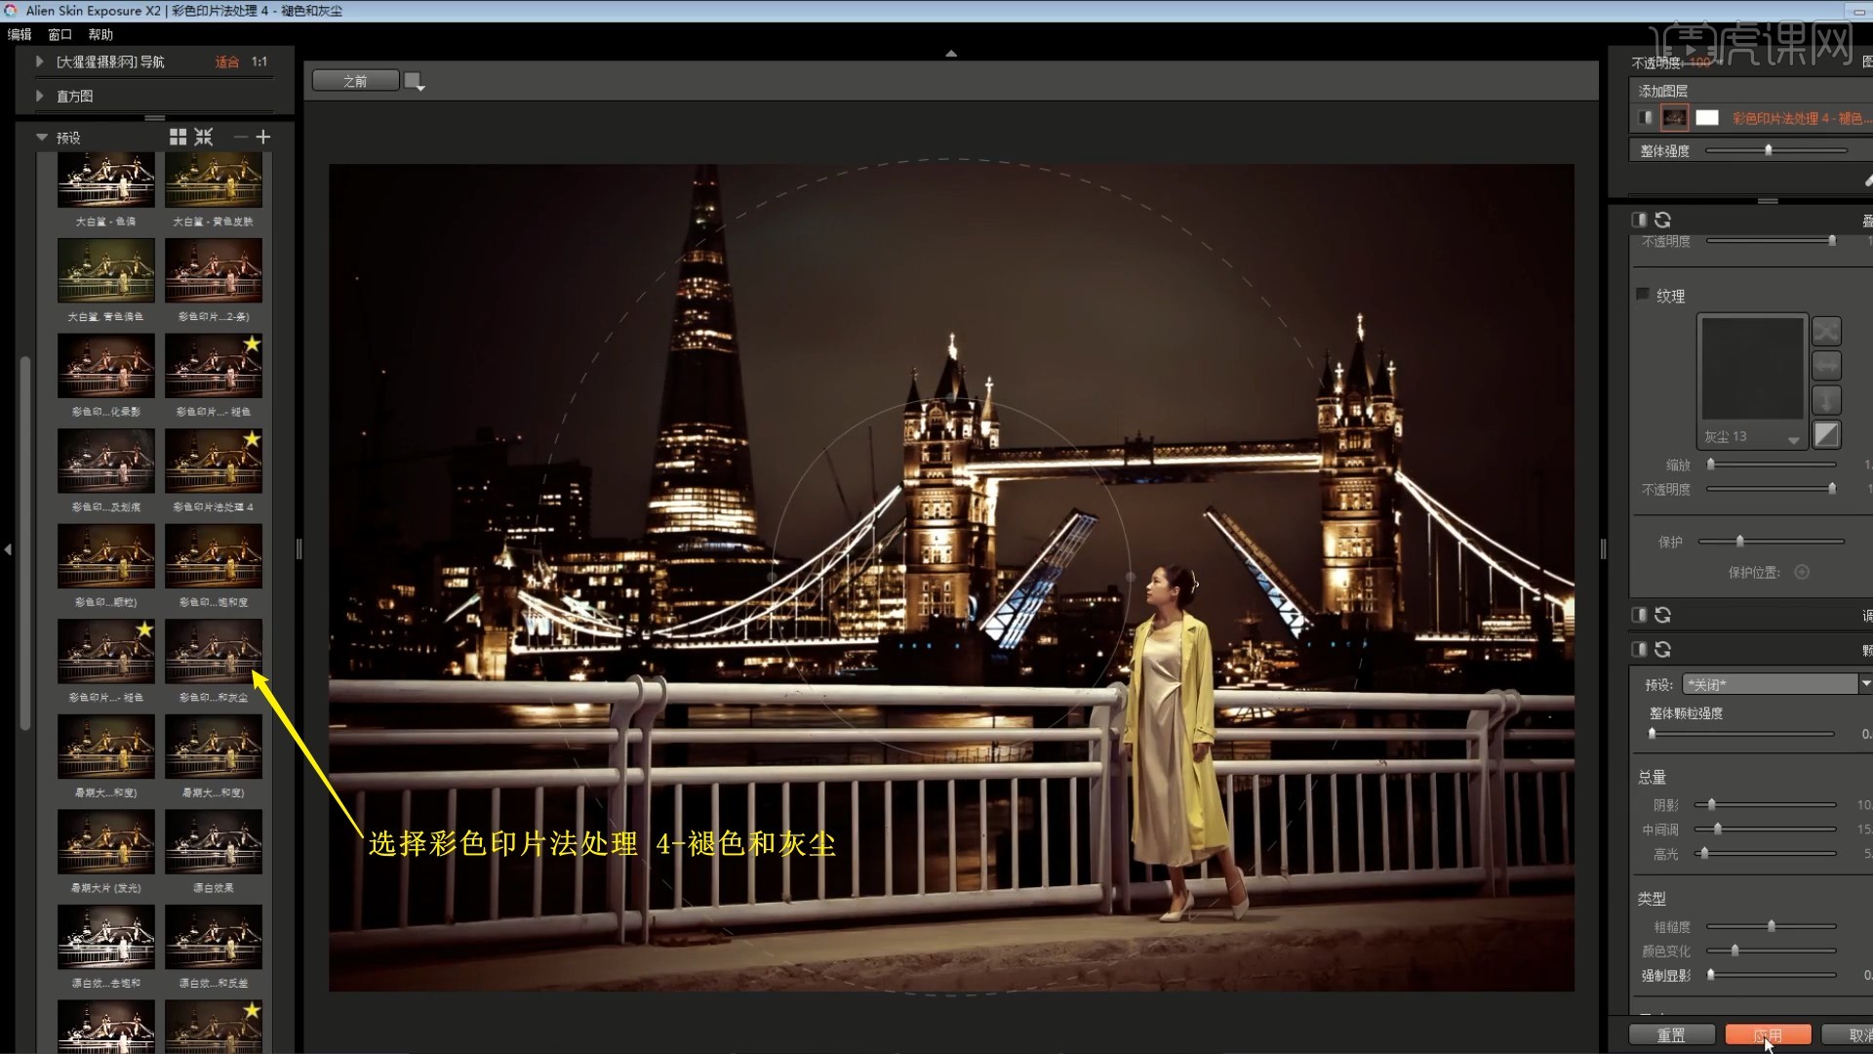Enable the 纹理 texture checkbox
The image size is (1873, 1054).
1643,294
